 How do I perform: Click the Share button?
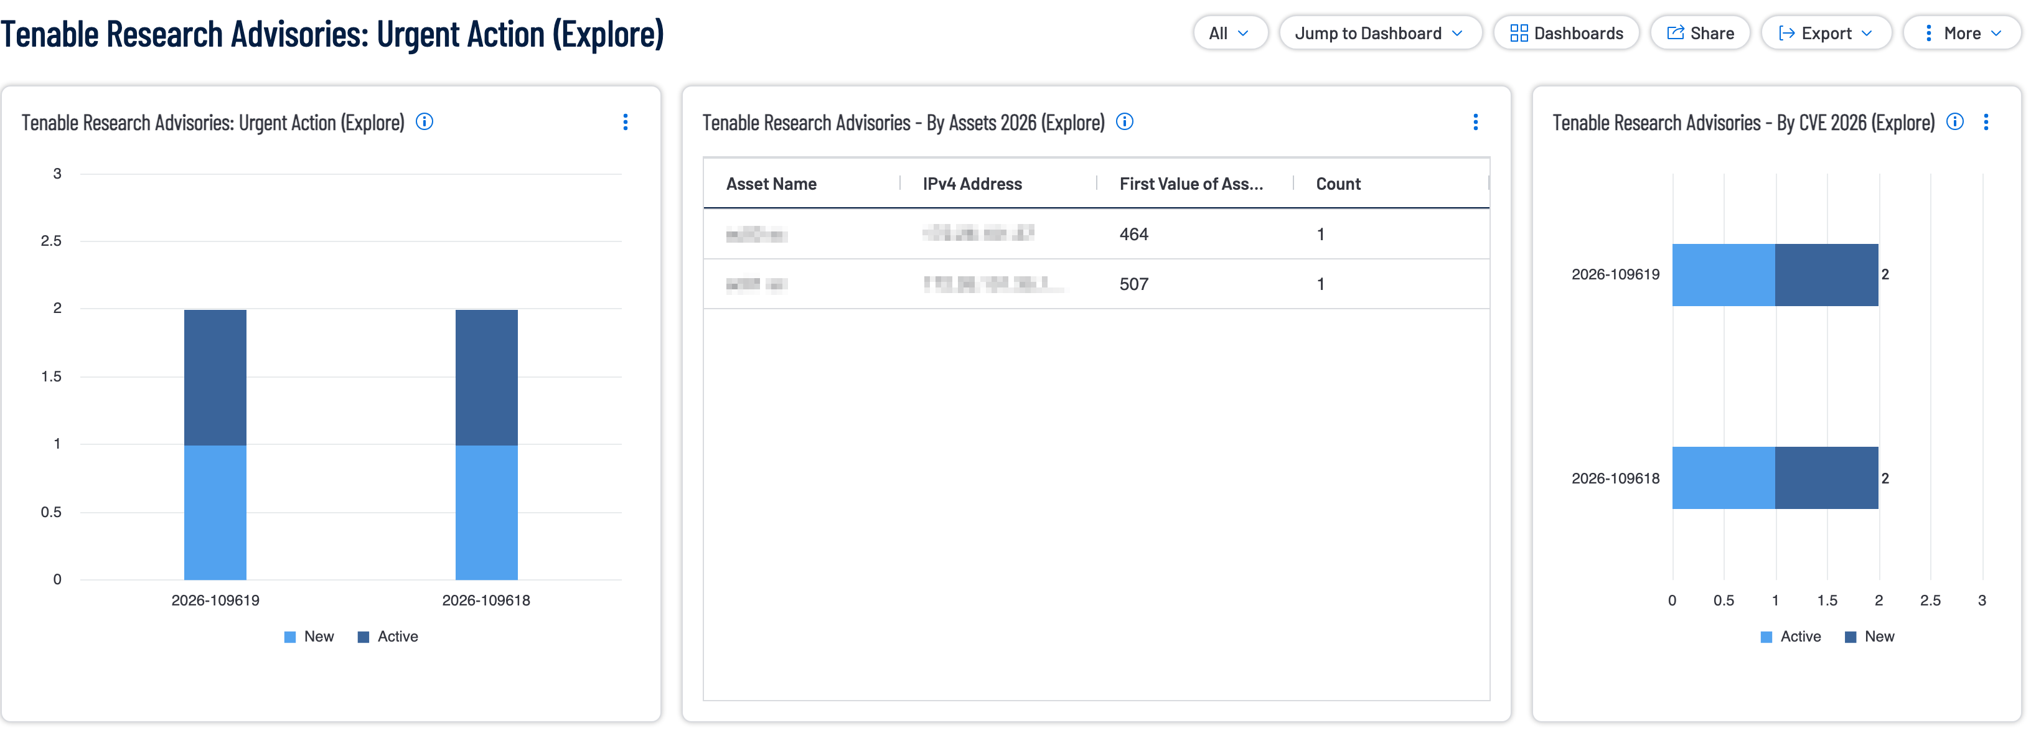click(x=1700, y=33)
